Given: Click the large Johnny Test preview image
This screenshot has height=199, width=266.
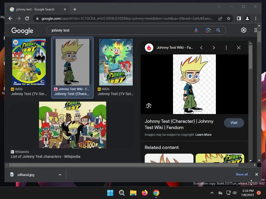Looking at the screenshot, I should coord(194,84).
